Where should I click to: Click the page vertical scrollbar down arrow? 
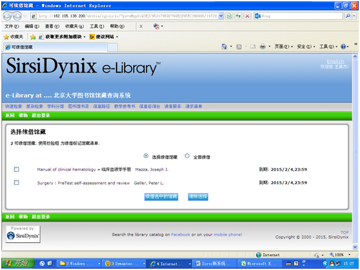coord(355,247)
